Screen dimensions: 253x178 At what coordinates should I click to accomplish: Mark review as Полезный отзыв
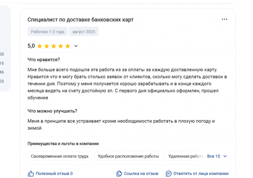[x=54, y=174]
